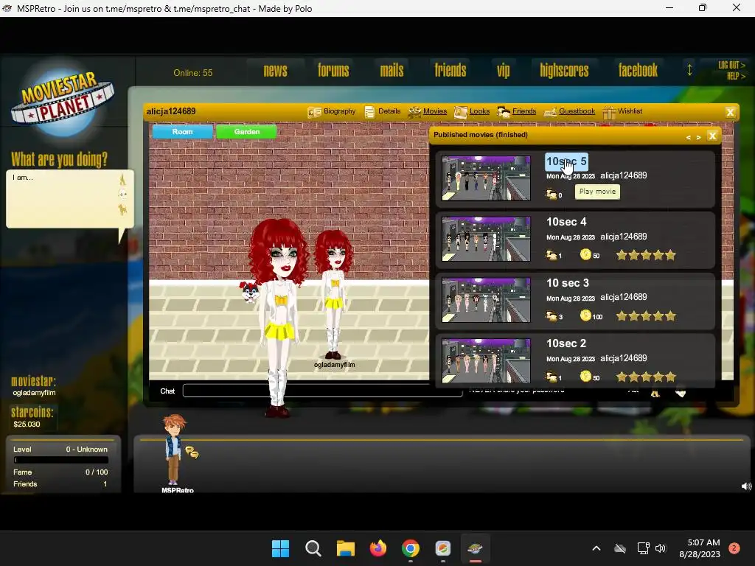This screenshot has width=755, height=566.
Task: Open the vip page
Action: (x=503, y=71)
